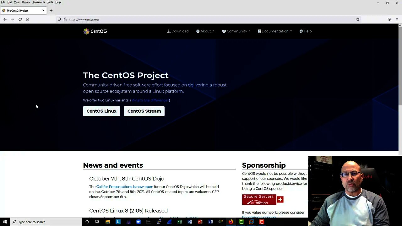Image resolution: width=402 pixels, height=226 pixels.
Task: Open Excel from the taskbar
Action: (180, 222)
